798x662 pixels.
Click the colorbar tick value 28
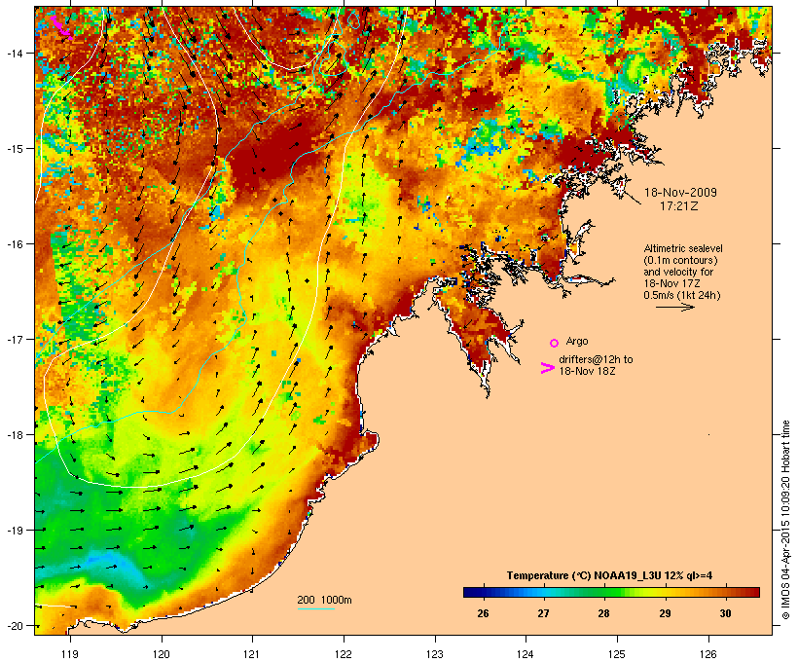coord(603,613)
